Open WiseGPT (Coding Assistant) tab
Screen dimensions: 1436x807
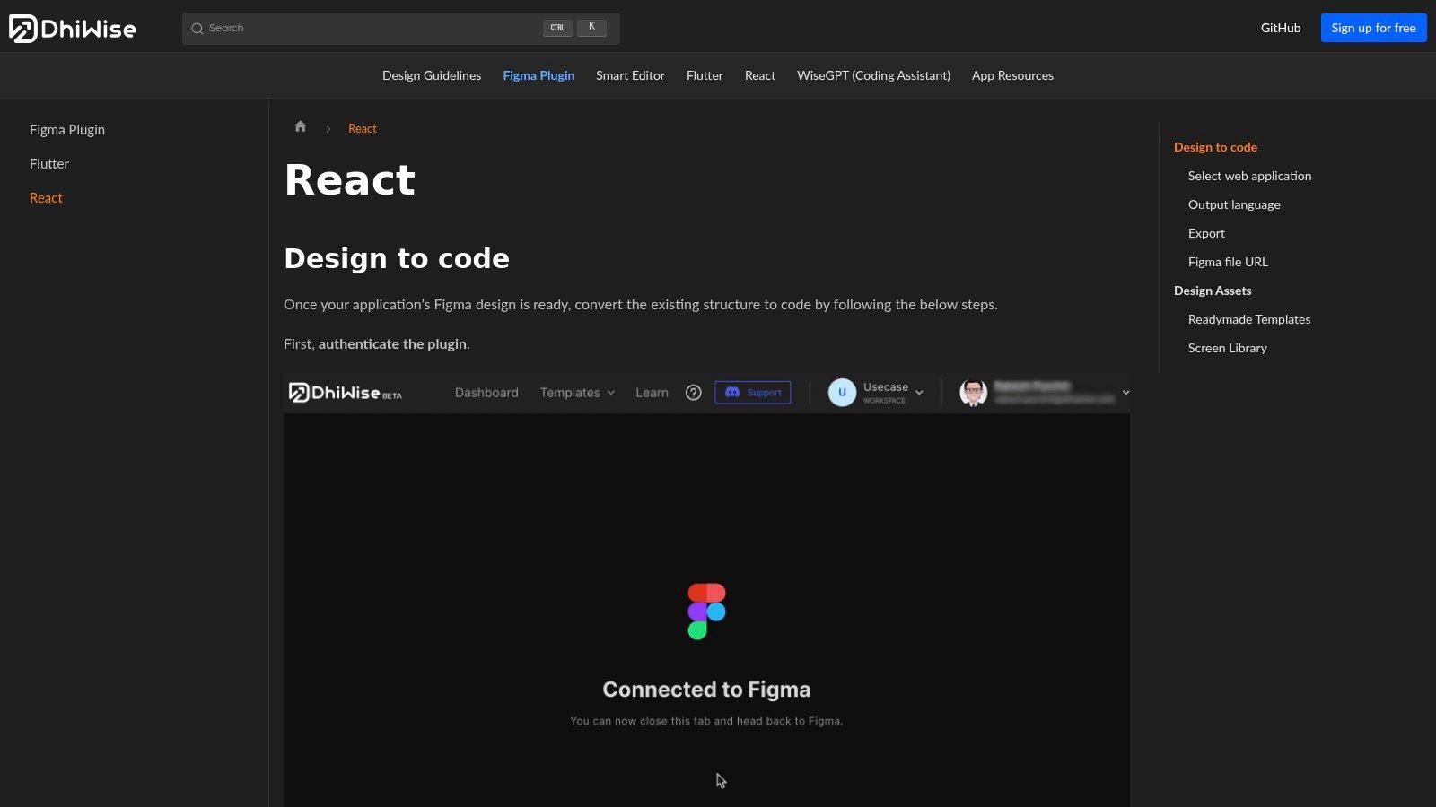(x=873, y=76)
